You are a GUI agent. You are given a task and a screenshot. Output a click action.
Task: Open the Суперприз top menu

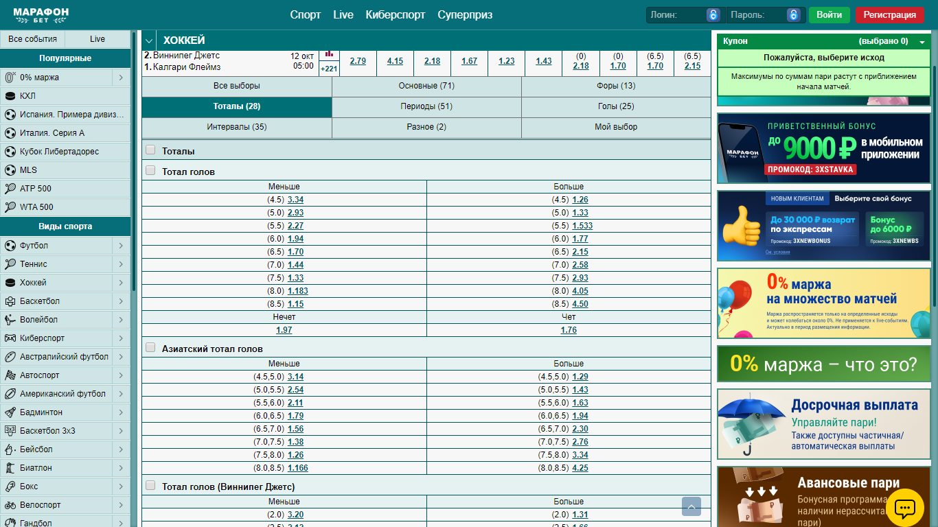[x=465, y=15]
